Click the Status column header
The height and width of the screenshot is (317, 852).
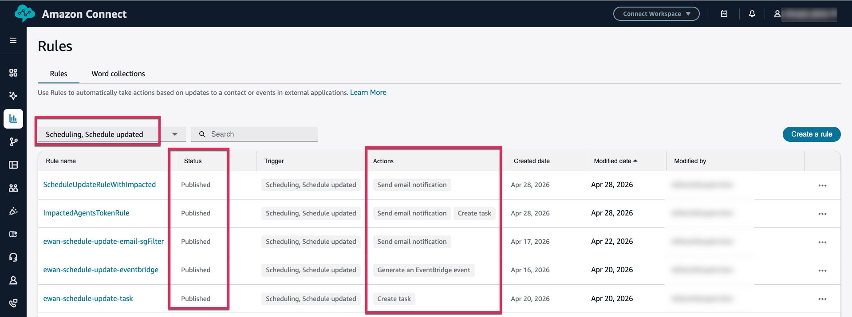(193, 161)
